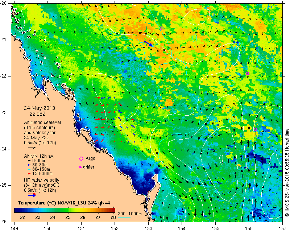Click the magenta Argo circle in the legend
290x232 pixels.
pyautogui.click(x=81, y=158)
